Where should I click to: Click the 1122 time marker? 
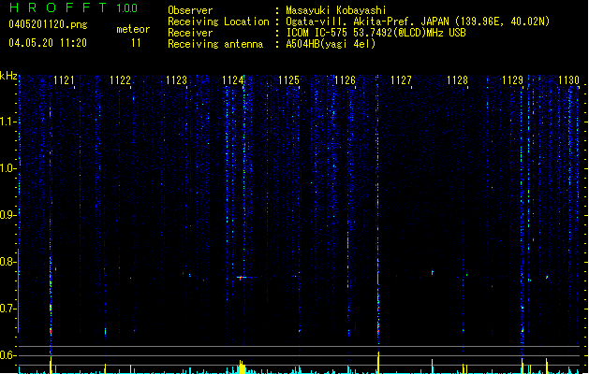click(120, 80)
